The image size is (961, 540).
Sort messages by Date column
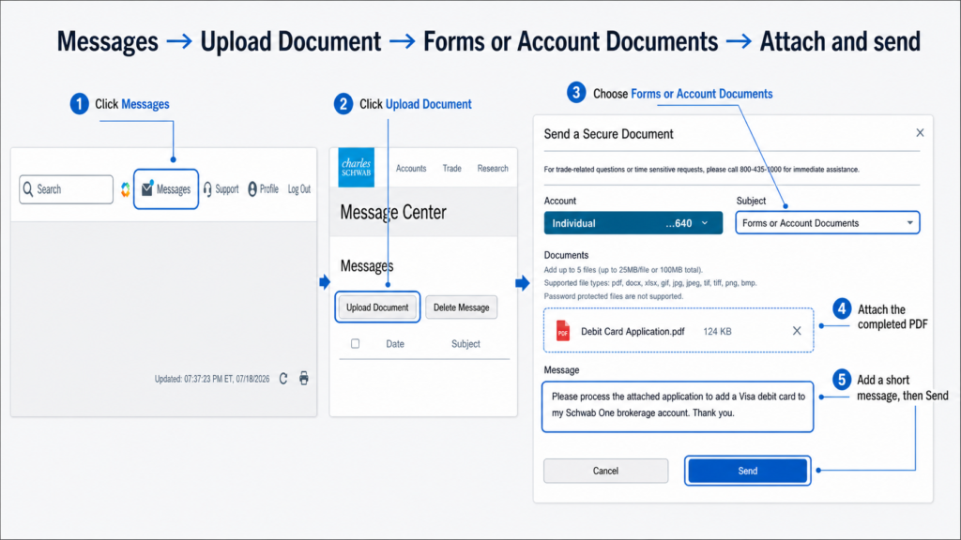click(x=395, y=344)
